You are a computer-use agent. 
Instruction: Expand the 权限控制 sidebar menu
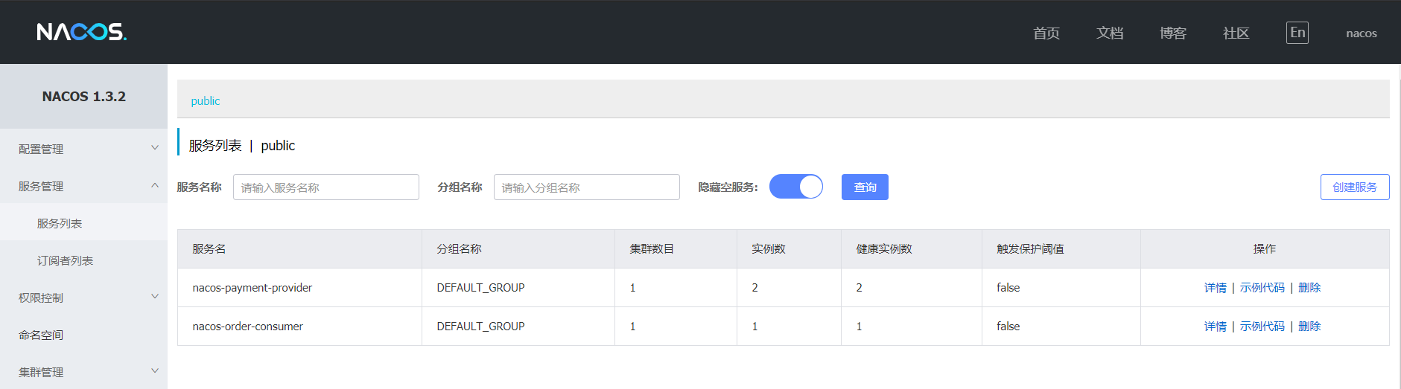coord(83,298)
